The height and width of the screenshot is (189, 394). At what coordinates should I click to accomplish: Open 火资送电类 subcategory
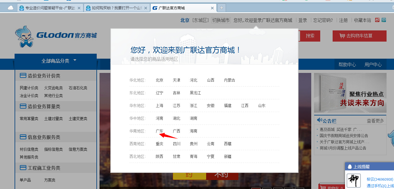point(53,88)
